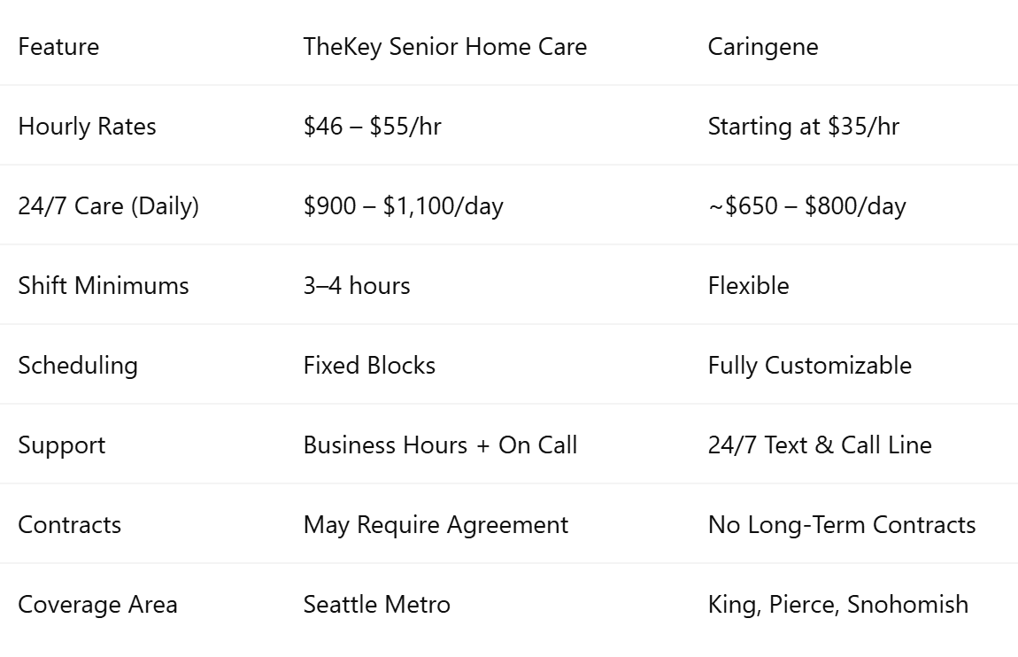Select the $46 – $55/hr cell
Image resolution: width=1018 pixels, height=657 pixels.
[x=372, y=126]
